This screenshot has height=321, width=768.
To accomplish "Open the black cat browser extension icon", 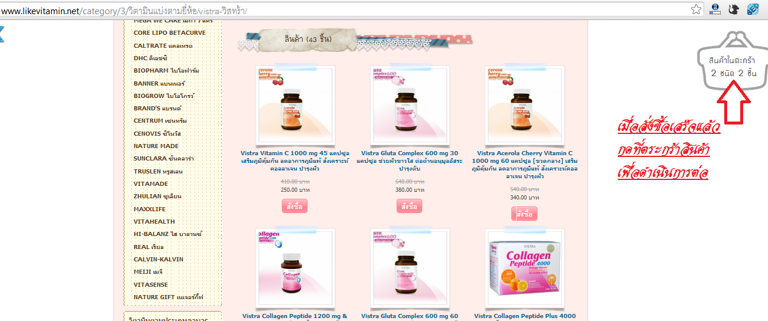I will tap(734, 9).
